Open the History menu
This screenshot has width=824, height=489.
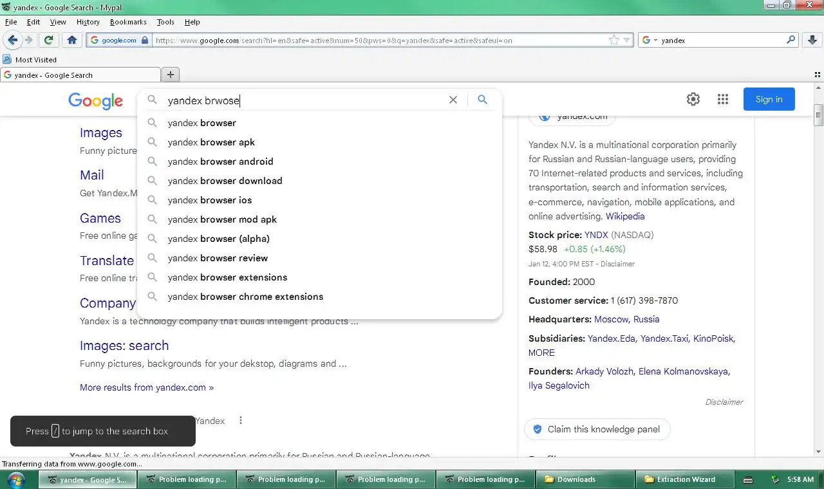point(88,22)
